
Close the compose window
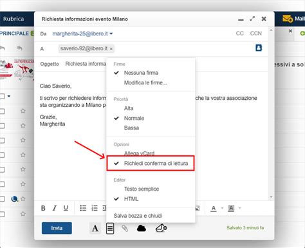coord(264,19)
